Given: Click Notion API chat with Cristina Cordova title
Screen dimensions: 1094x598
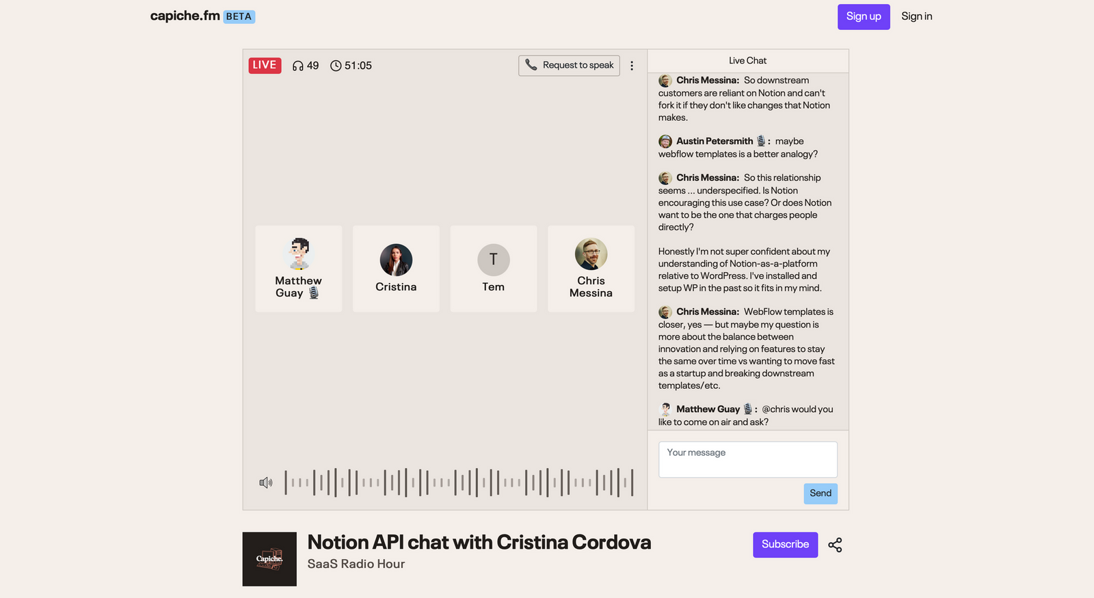Looking at the screenshot, I should 479,543.
